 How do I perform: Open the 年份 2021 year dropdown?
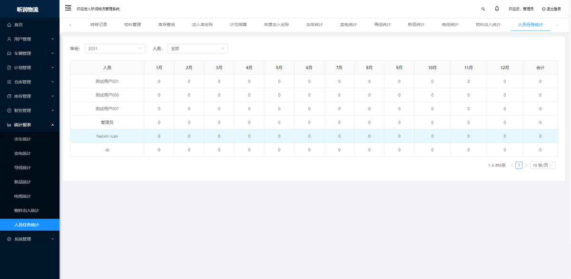pos(115,49)
